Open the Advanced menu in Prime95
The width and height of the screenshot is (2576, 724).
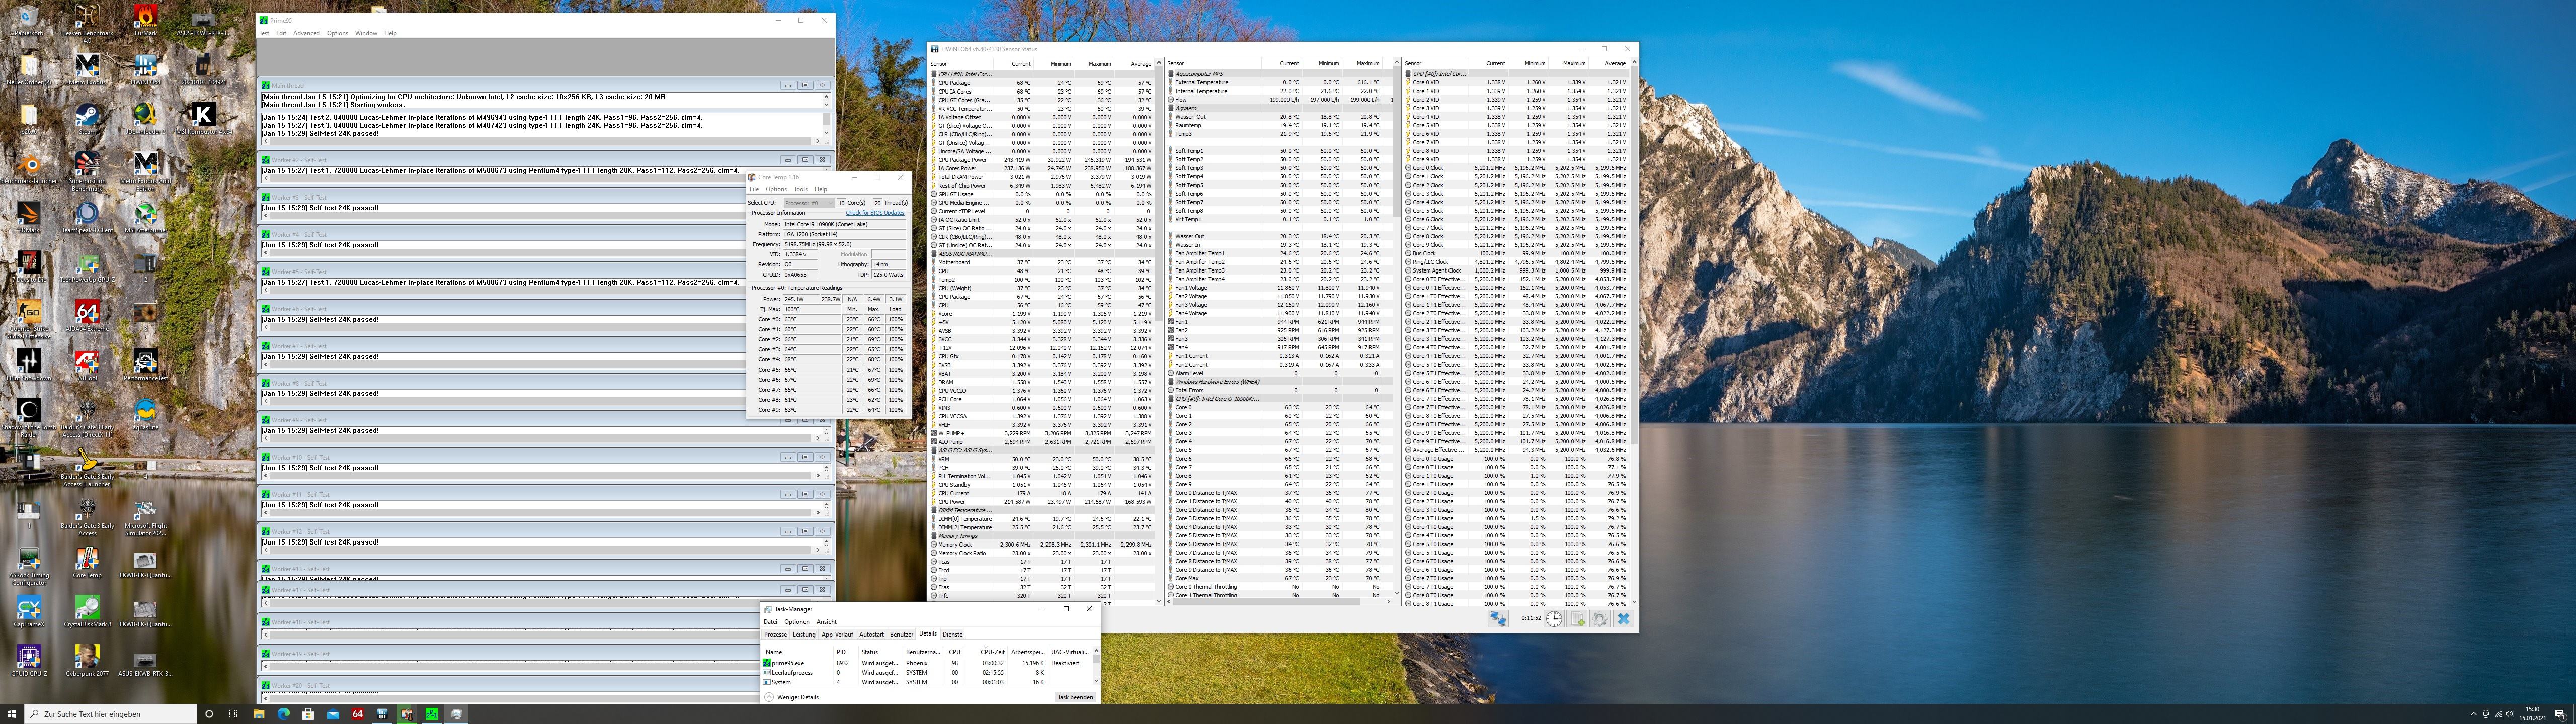tap(306, 33)
